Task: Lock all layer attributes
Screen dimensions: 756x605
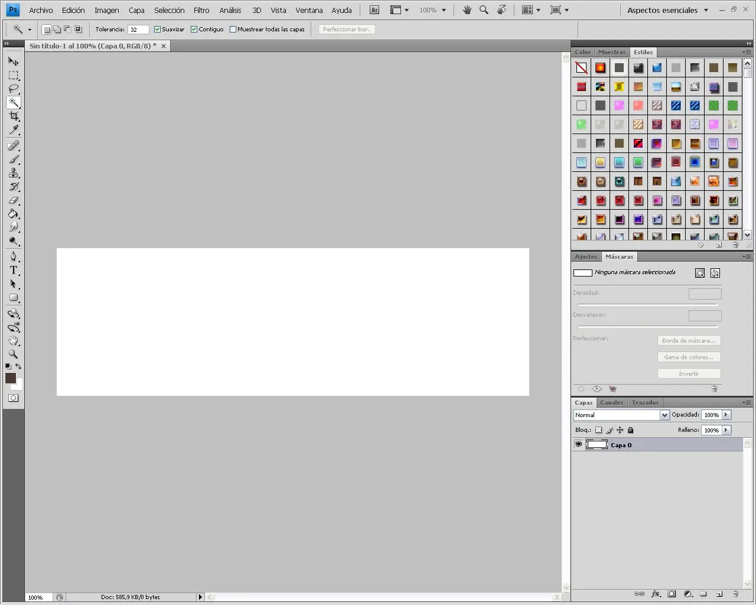Action: point(630,430)
